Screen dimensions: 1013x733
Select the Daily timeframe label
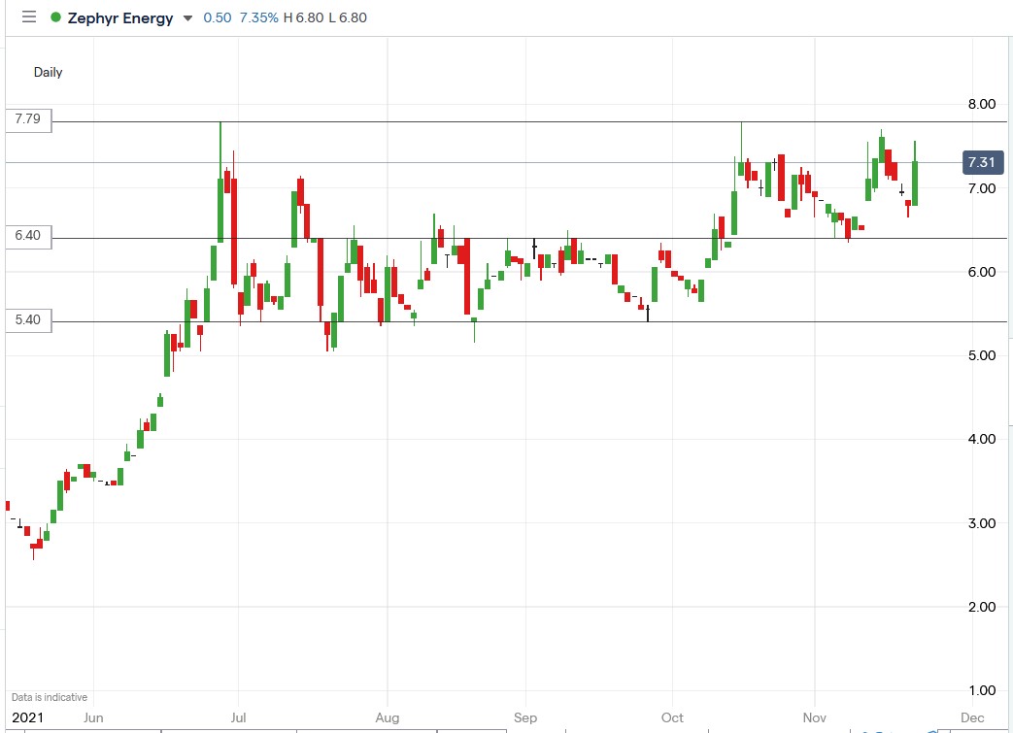[48, 73]
